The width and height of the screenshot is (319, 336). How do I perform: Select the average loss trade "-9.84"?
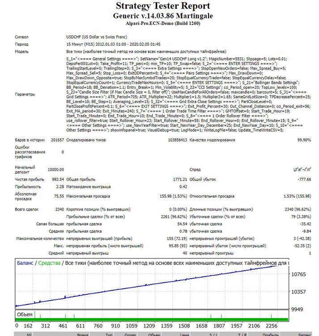click(x=306, y=231)
